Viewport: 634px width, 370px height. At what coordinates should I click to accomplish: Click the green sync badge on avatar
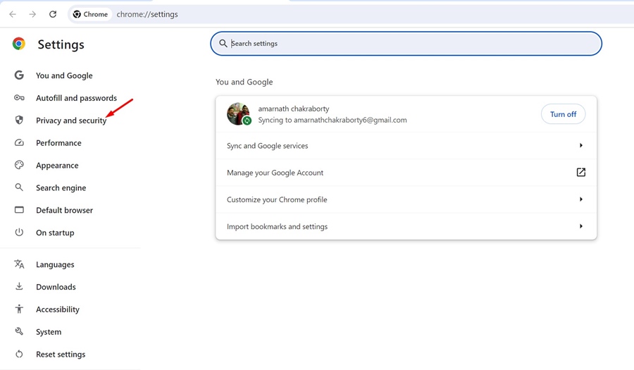[247, 121]
